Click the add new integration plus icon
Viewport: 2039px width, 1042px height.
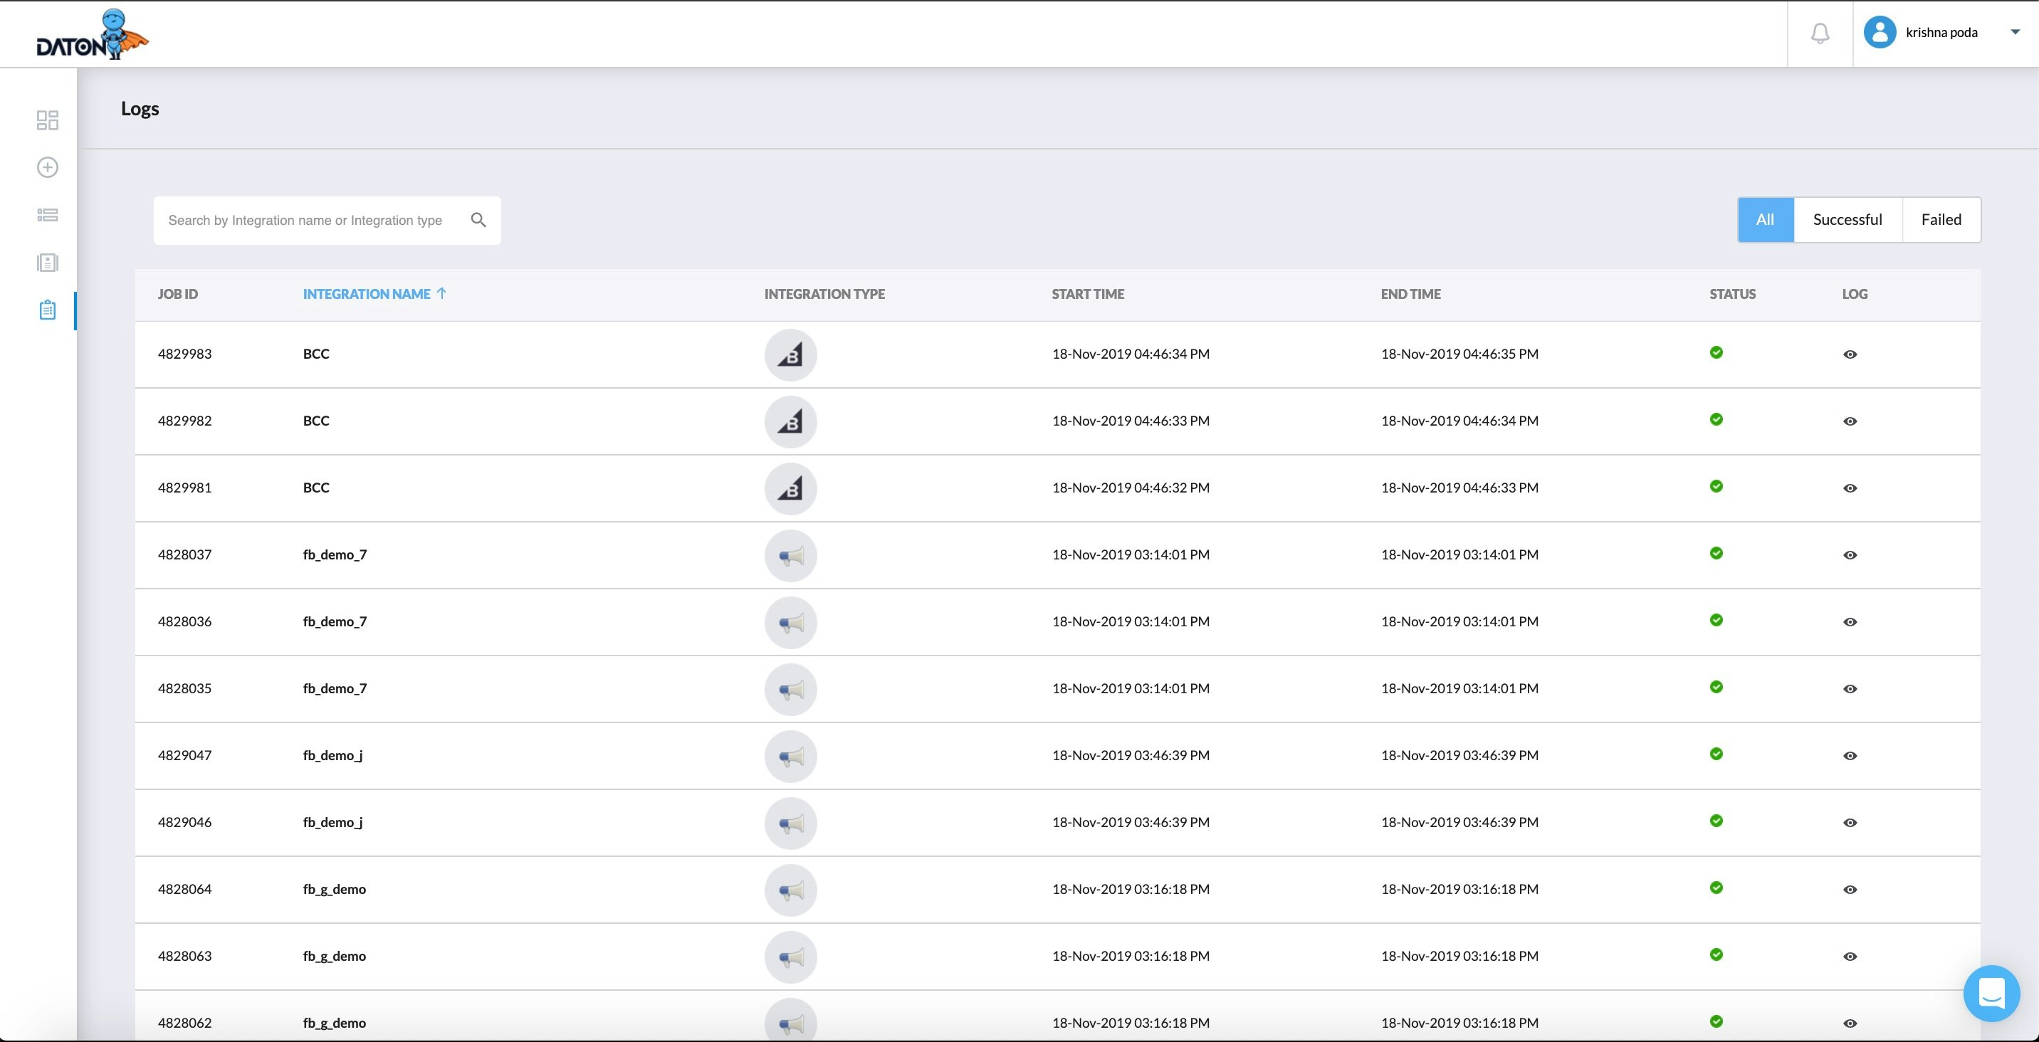[48, 168]
